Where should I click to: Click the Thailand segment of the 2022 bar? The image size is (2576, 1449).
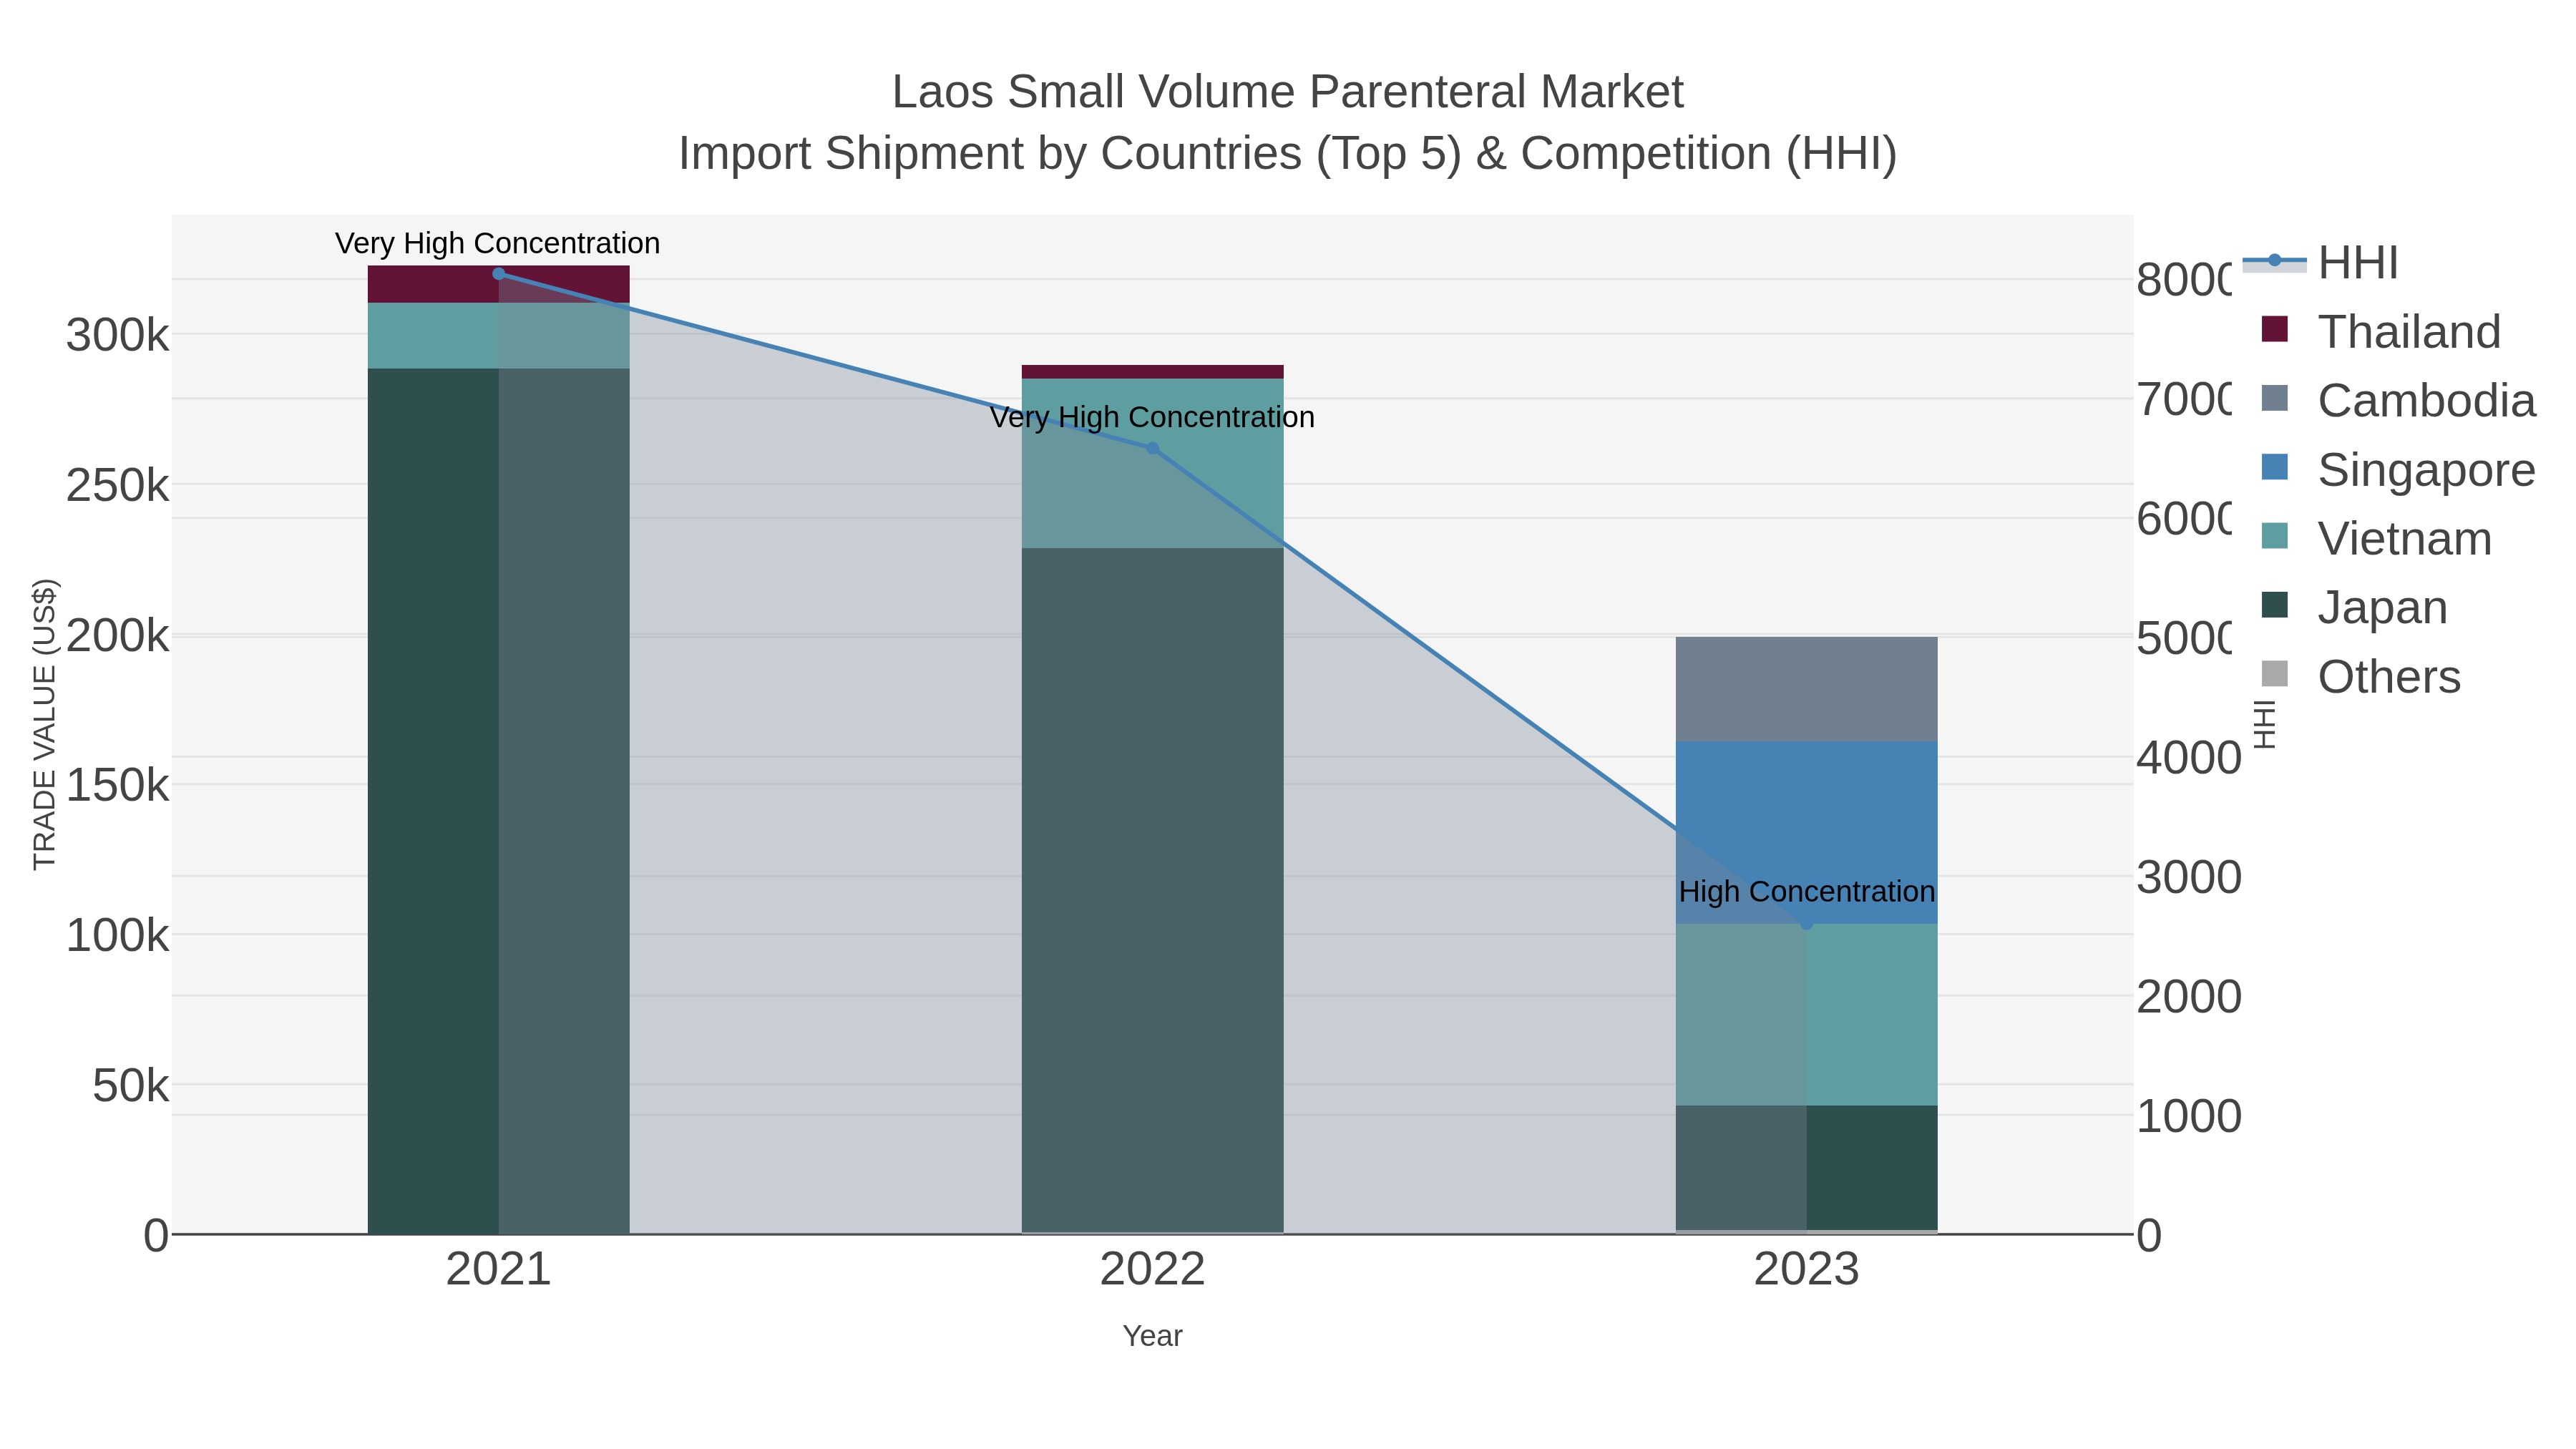[x=1152, y=372]
